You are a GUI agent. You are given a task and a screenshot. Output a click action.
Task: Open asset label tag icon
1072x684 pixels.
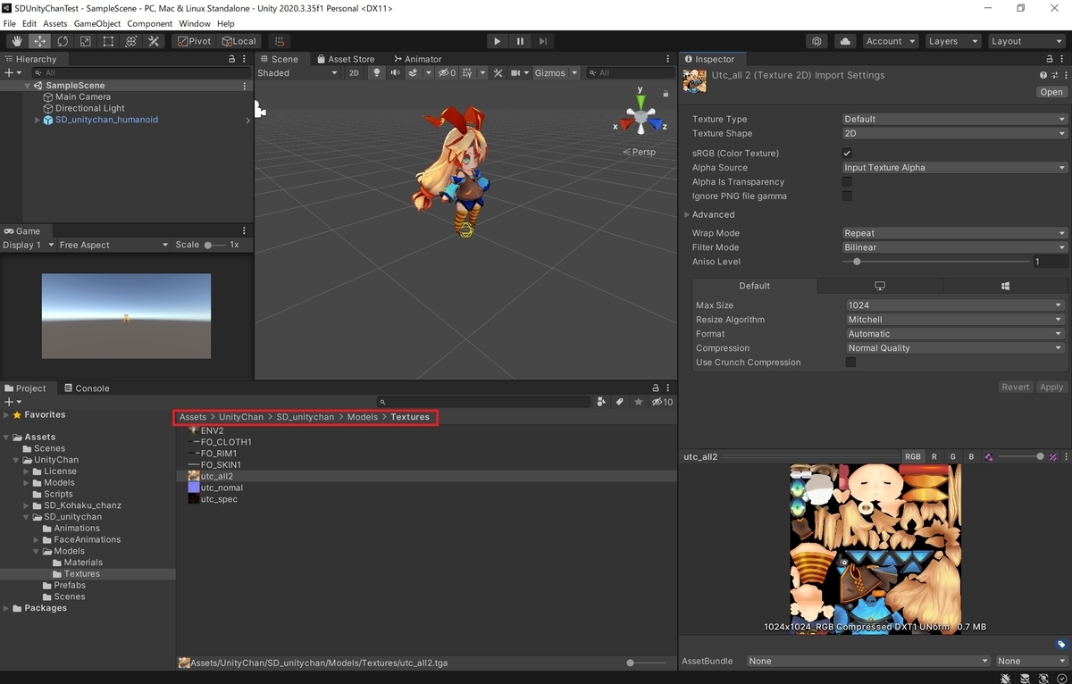pyautogui.click(x=1060, y=645)
